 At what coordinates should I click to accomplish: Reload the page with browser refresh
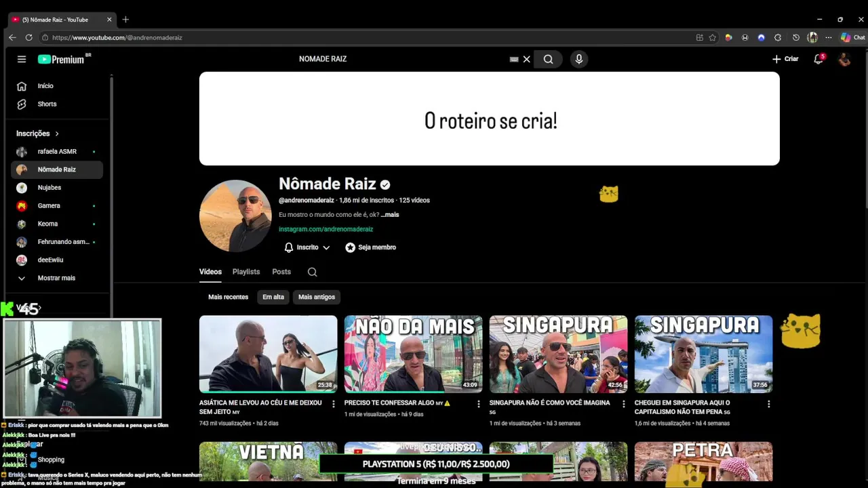coord(28,37)
